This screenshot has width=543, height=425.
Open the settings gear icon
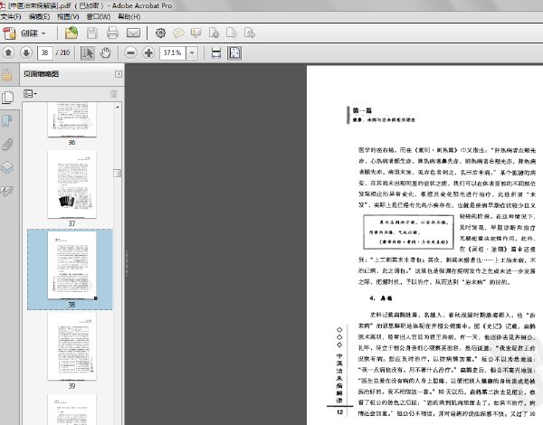pos(160,33)
